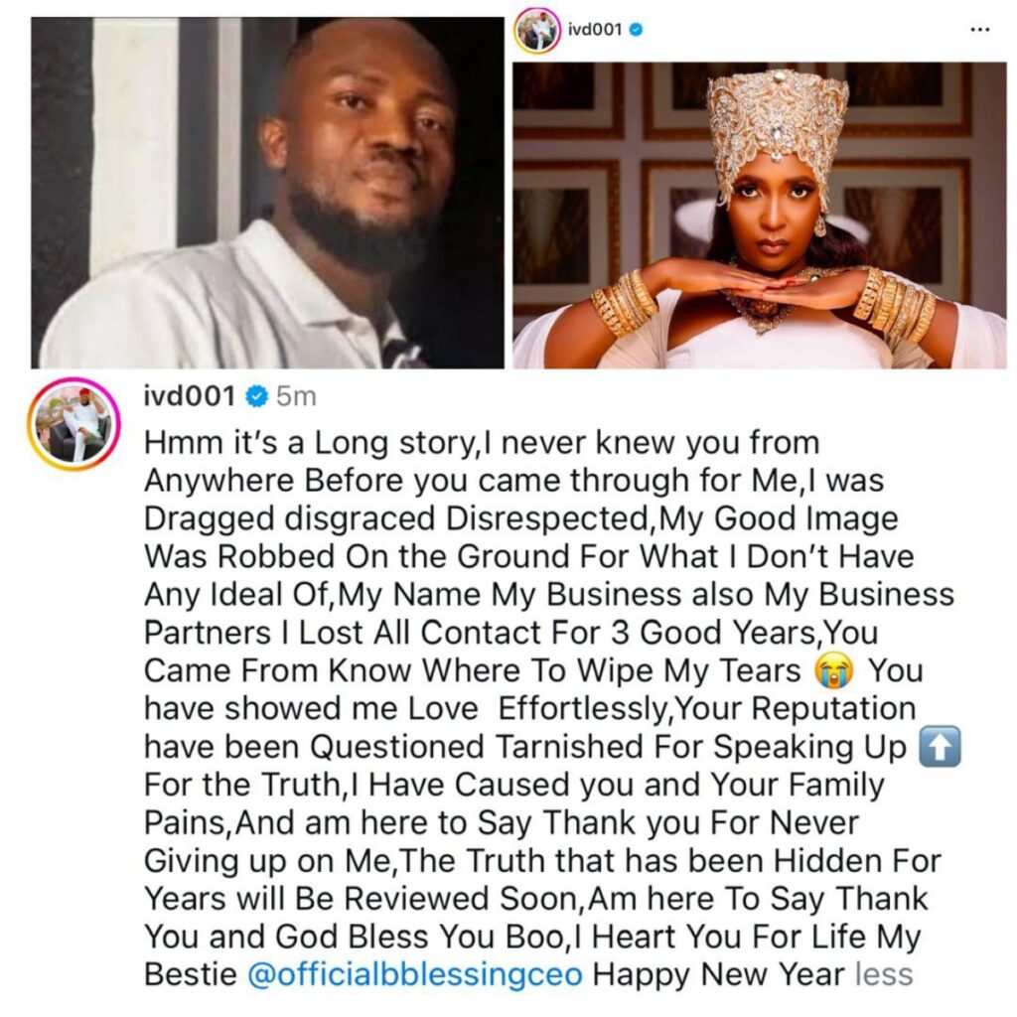Click the Happy New Year text in caption
The image size is (1017, 1017).
pos(719,974)
